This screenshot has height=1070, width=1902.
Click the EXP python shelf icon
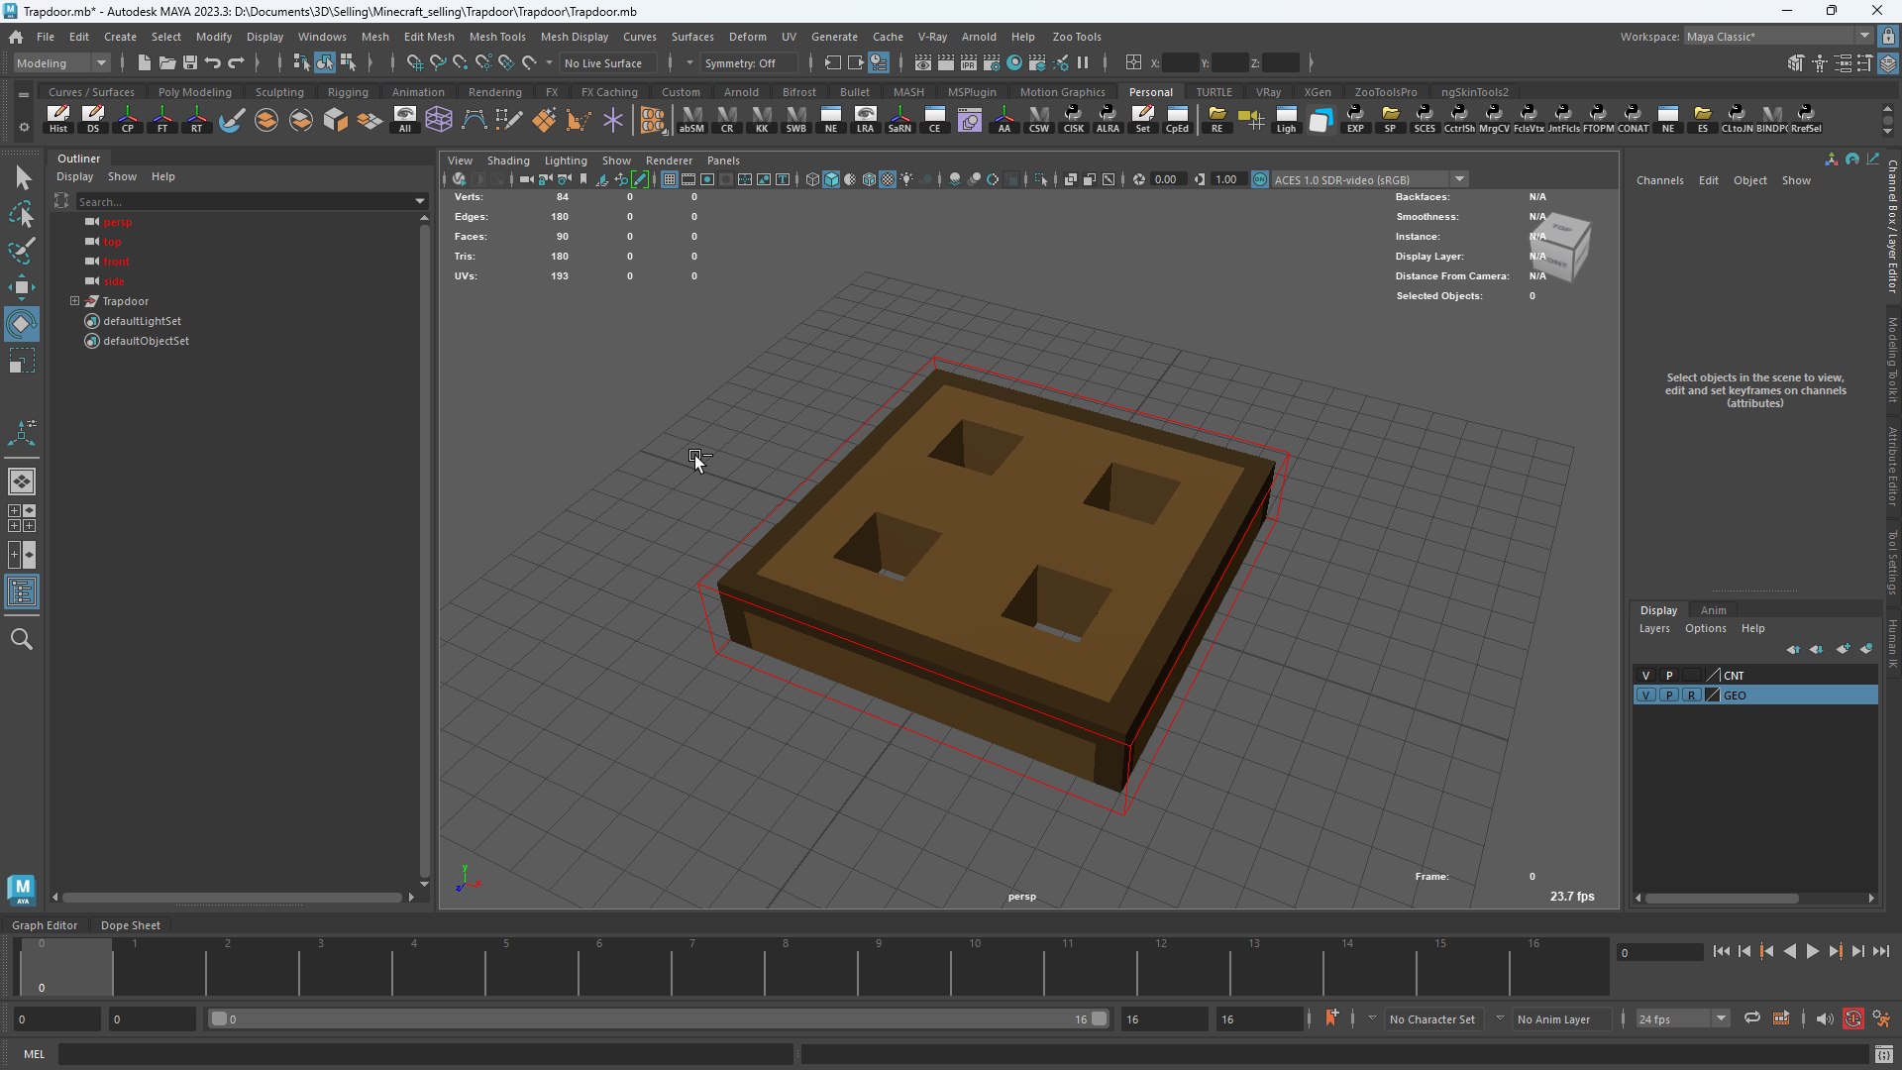[1355, 119]
